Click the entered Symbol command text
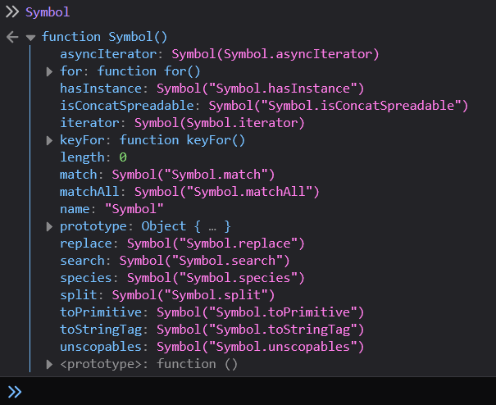Image resolution: width=496 pixels, height=405 pixels. pos(48,12)
